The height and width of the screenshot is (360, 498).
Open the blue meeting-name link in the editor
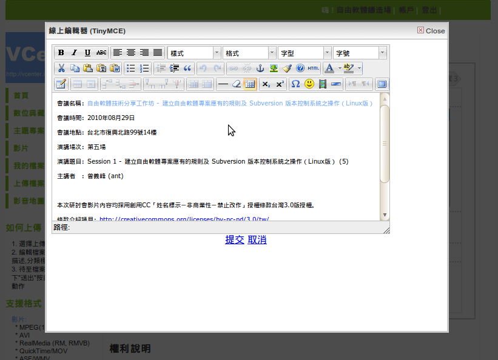230,104
